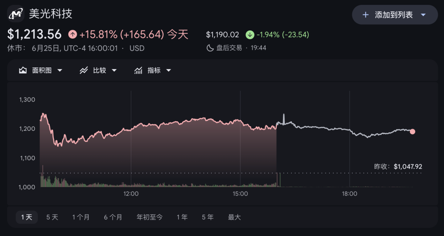
Task: Click the $1,213.56 closing price
Action: point(34,35)
